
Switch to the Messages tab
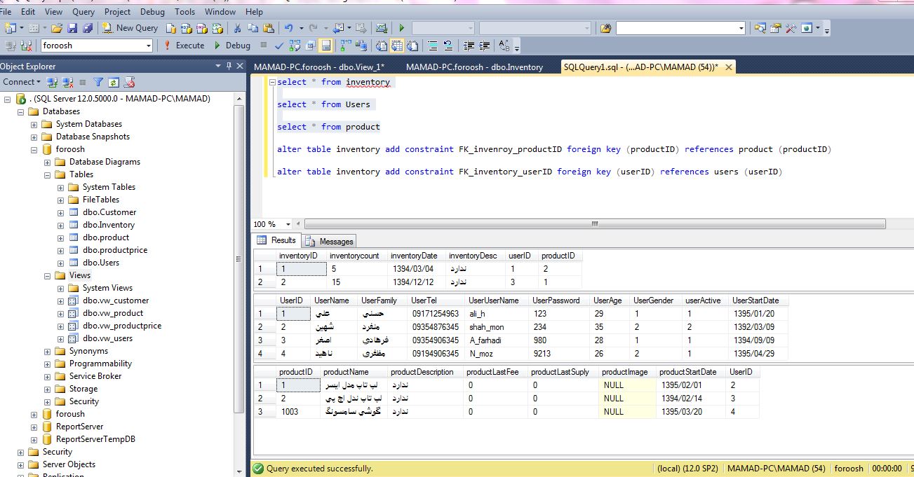(330, 241)
